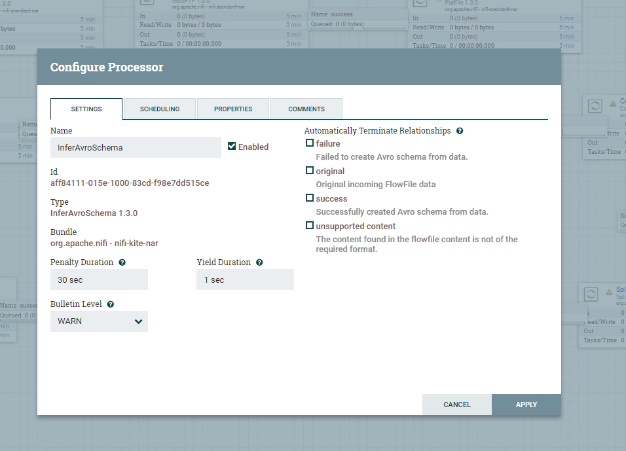The width and height of the screenshot is (626, 451).
Task: Show Yield Duration help tooltip icon
Action: 259,262
